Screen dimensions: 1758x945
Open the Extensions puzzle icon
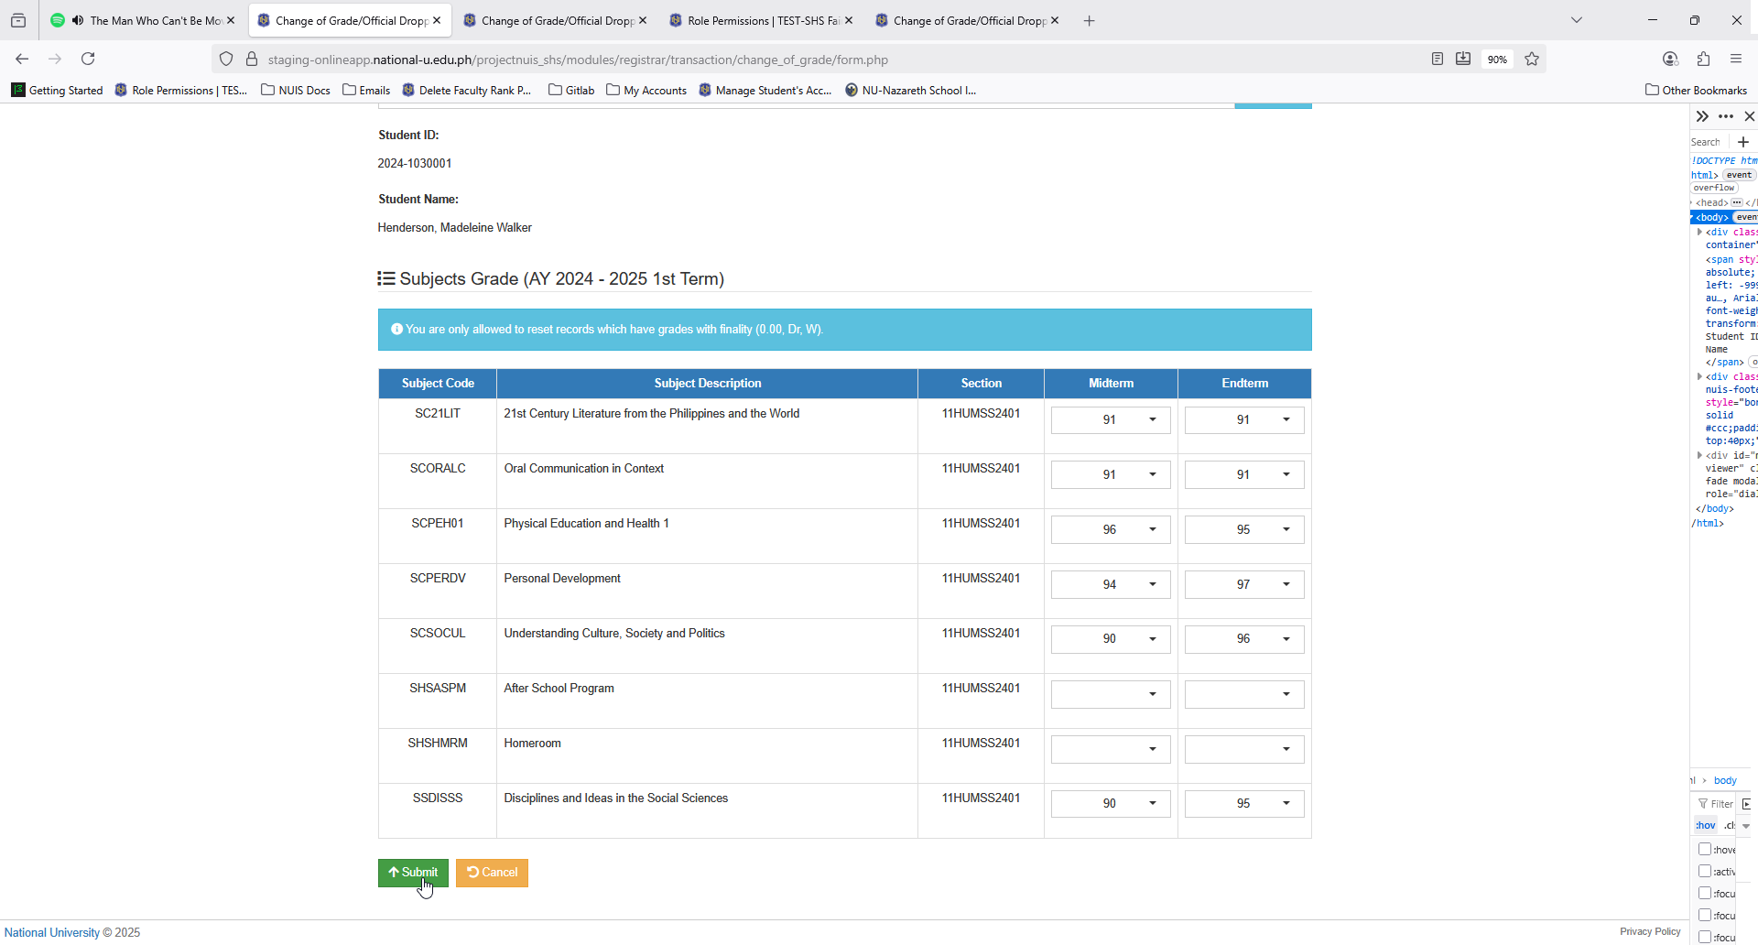1703,59
